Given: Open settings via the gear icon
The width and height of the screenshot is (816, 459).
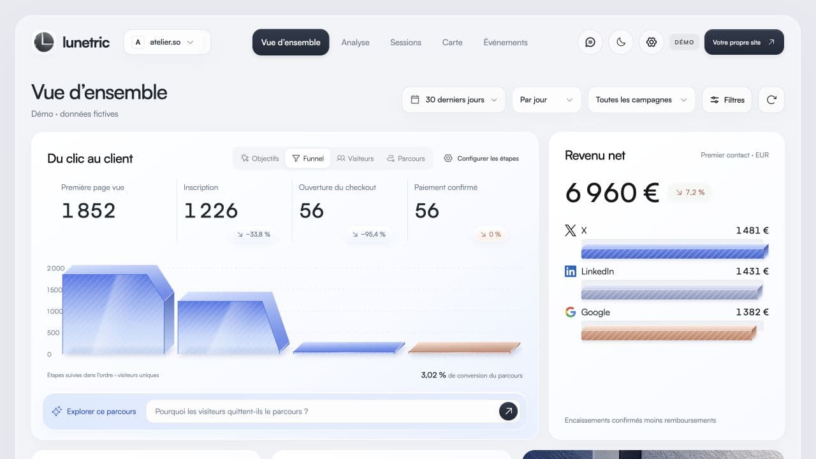Looking at the screenshot, I should pos(652,43).
